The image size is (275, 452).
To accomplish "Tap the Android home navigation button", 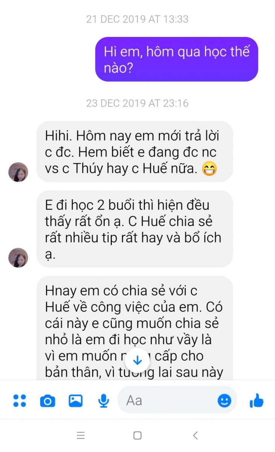I will pyautogui.click(x=137, y=435).
